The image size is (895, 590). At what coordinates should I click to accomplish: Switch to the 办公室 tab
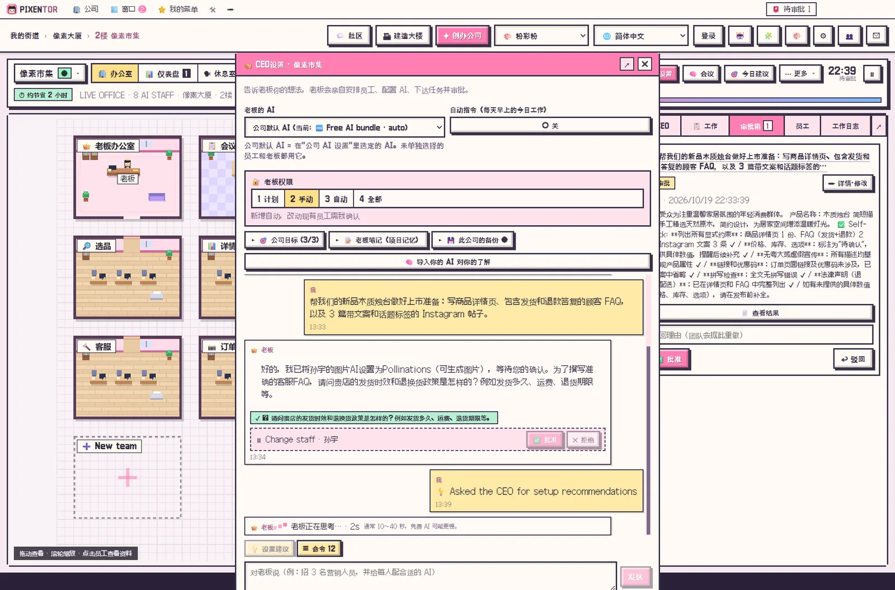point(115,74)
